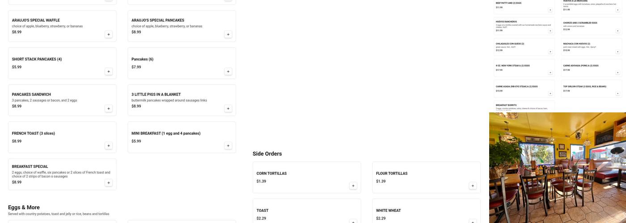
Task: Add Machaca con Huevos with plus icon
Action: click(618, 52)
